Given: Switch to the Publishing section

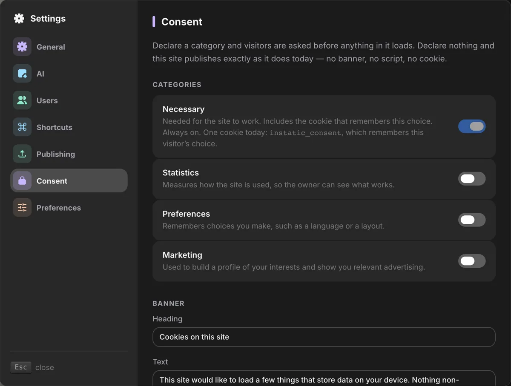Looking at the screenshot, I should pos(69,154).
